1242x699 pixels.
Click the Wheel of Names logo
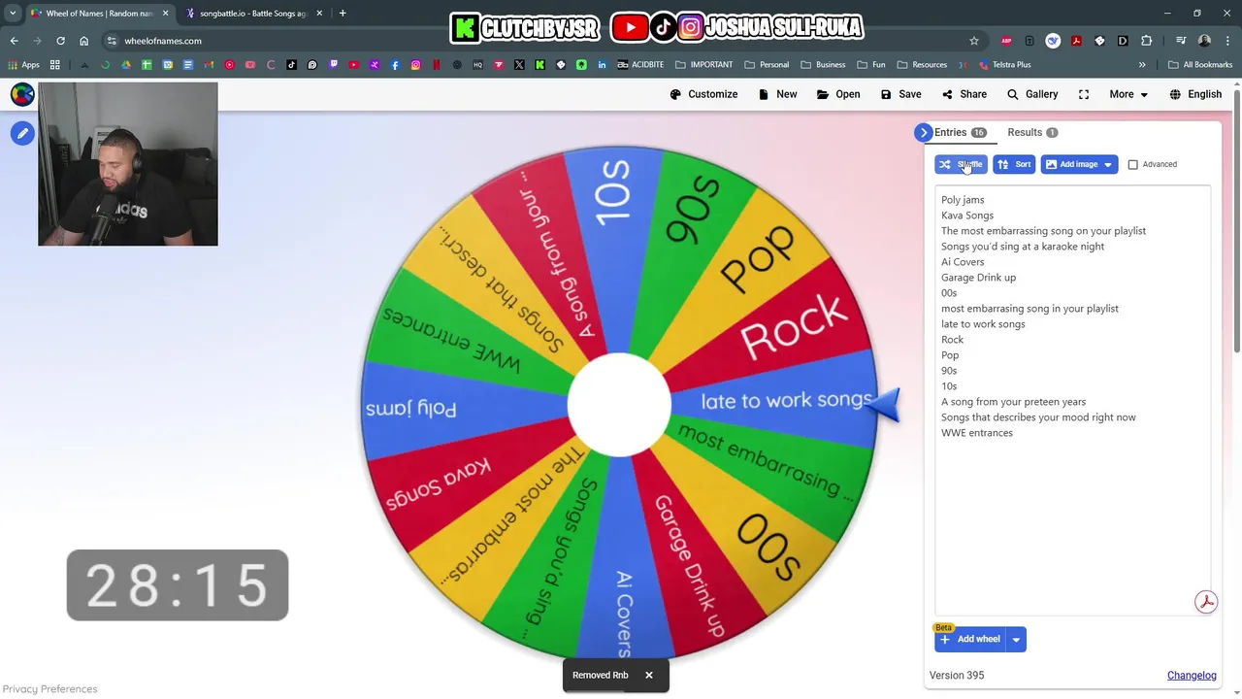tap(21, 94)
